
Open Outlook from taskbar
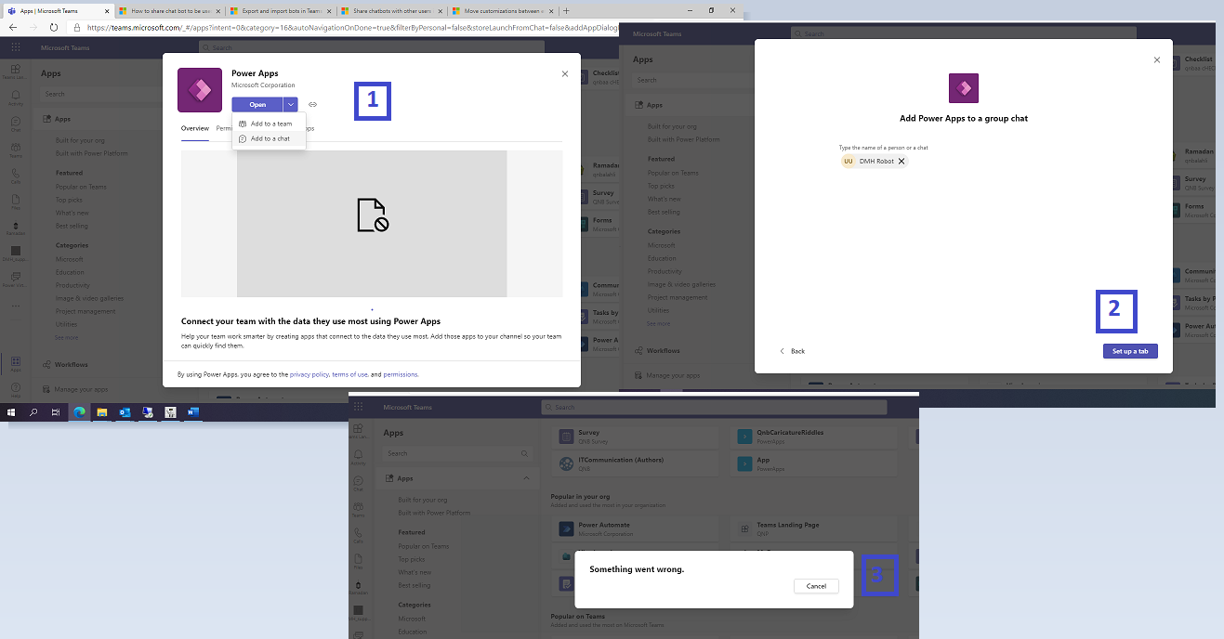click(125, 411)
